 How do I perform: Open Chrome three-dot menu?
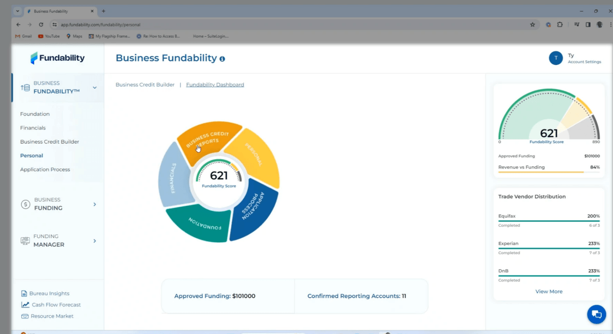pyautogui.click(x=610, y=24)
